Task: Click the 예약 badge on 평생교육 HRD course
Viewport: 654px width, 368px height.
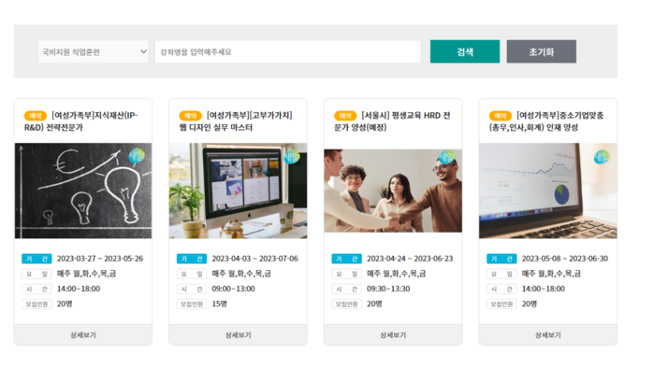Action: pos(345,116)
